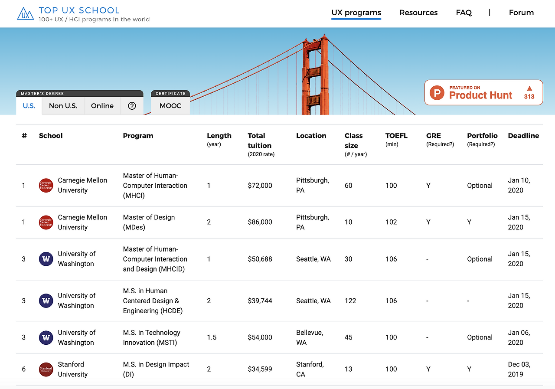The width and height of the screenshot is (555, 389).
Task: Click the Product Hunt 'P' logo
Action: [437, 92]
